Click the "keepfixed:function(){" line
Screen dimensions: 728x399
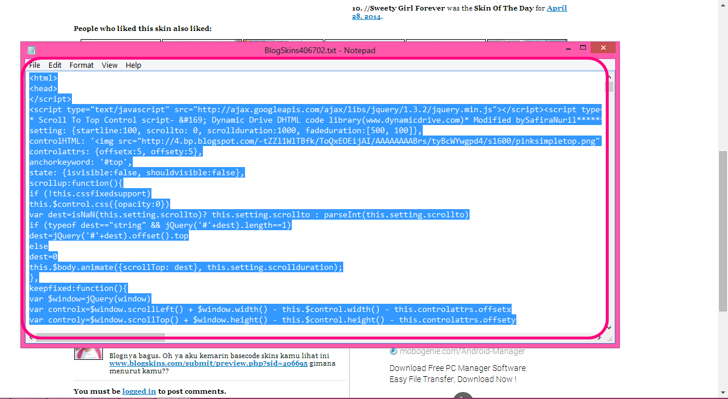(78, 288)
